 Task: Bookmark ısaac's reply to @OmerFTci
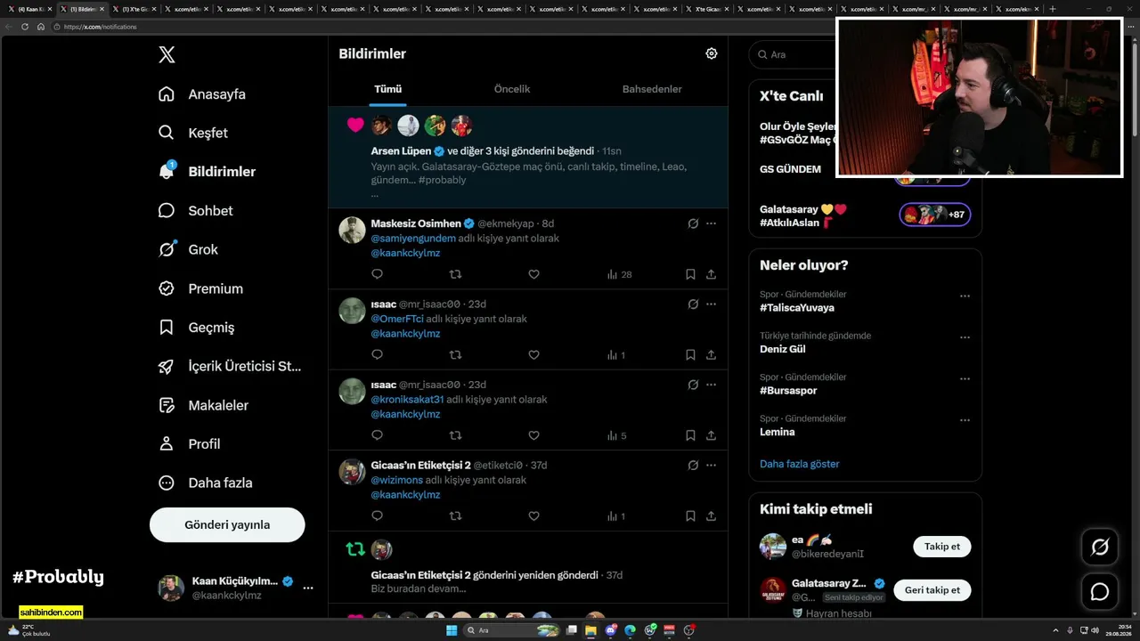690,354
